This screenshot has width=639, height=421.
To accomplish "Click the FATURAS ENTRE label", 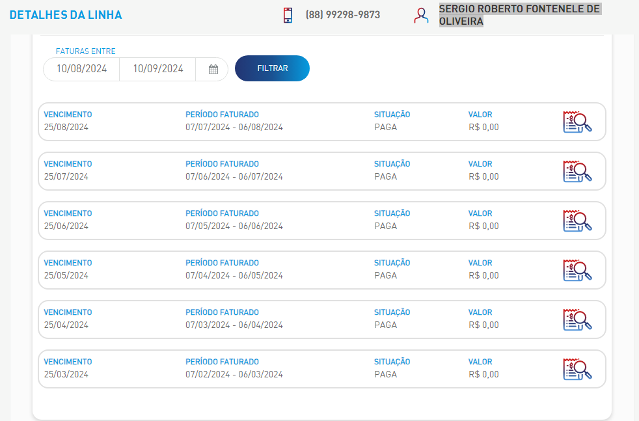I will coord(86,51).
